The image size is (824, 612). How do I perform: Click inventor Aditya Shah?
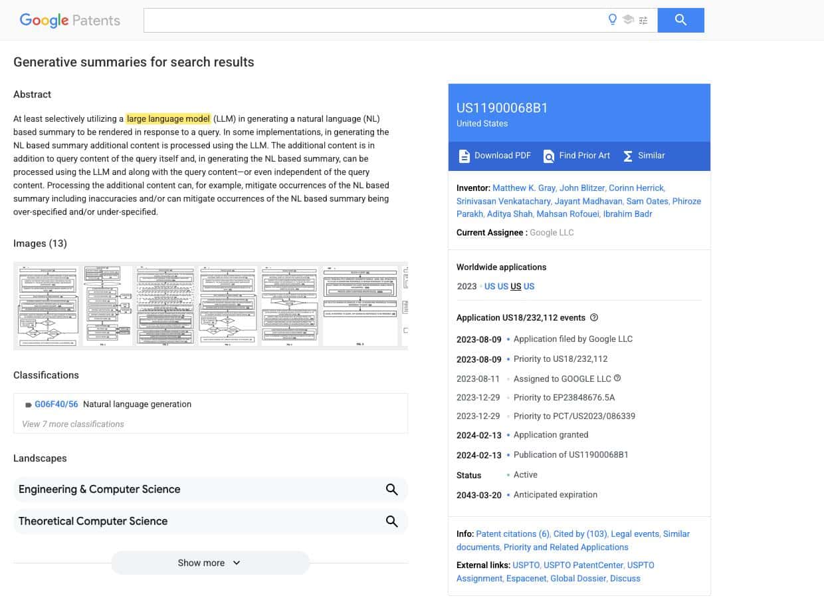[x=509, y=214]
